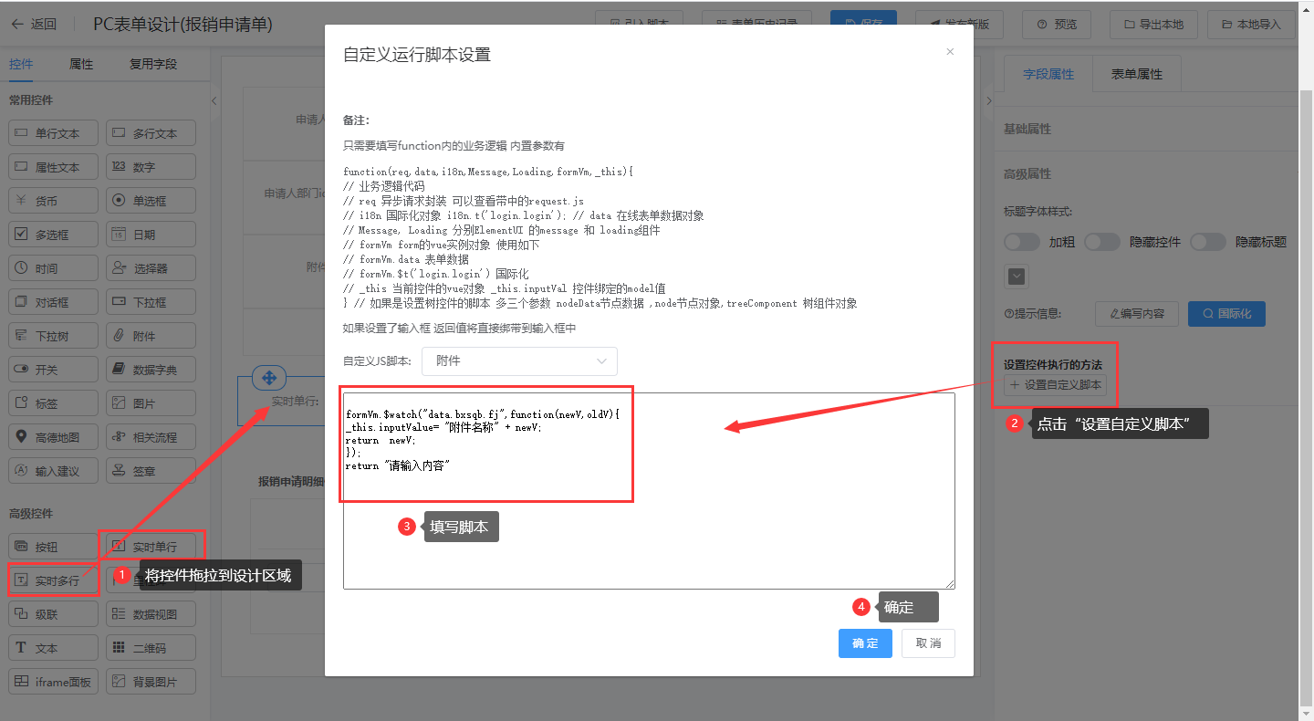1314x721 pixels.
Task: Toggle the 隐藏控件 switch
Action: coord(1102,242)
